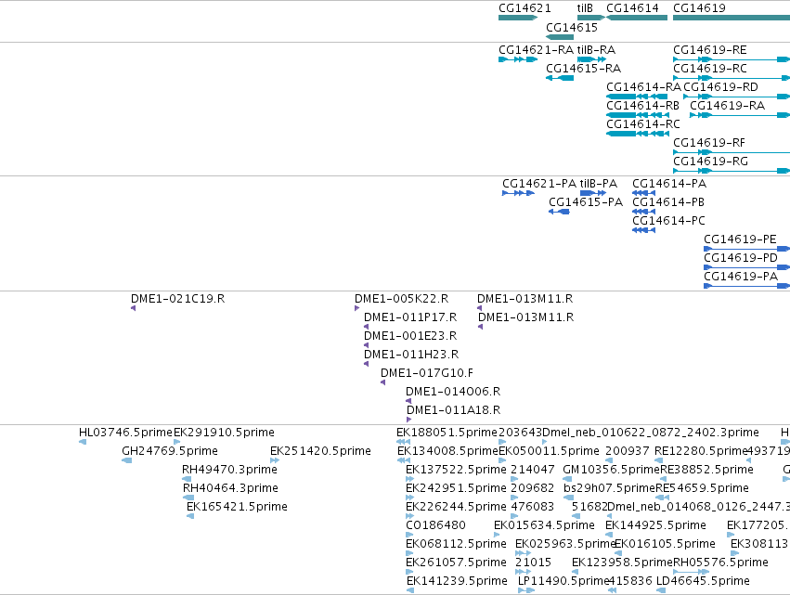This screenshot has height=595, width=790.
Task: Select protein CG14614-PA
Action: click(644, 193)
